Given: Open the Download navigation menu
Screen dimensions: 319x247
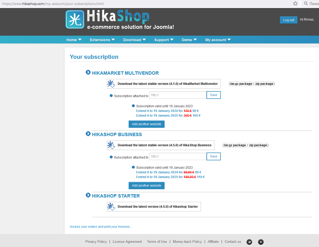Looking at the screenshot, I should point(134,40).
